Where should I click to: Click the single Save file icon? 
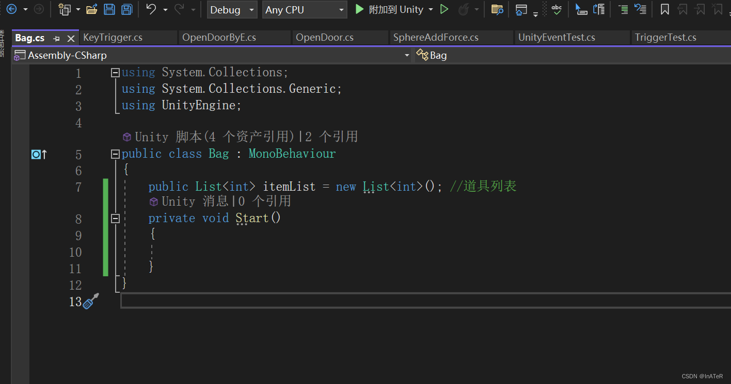(x=109, y=9)
